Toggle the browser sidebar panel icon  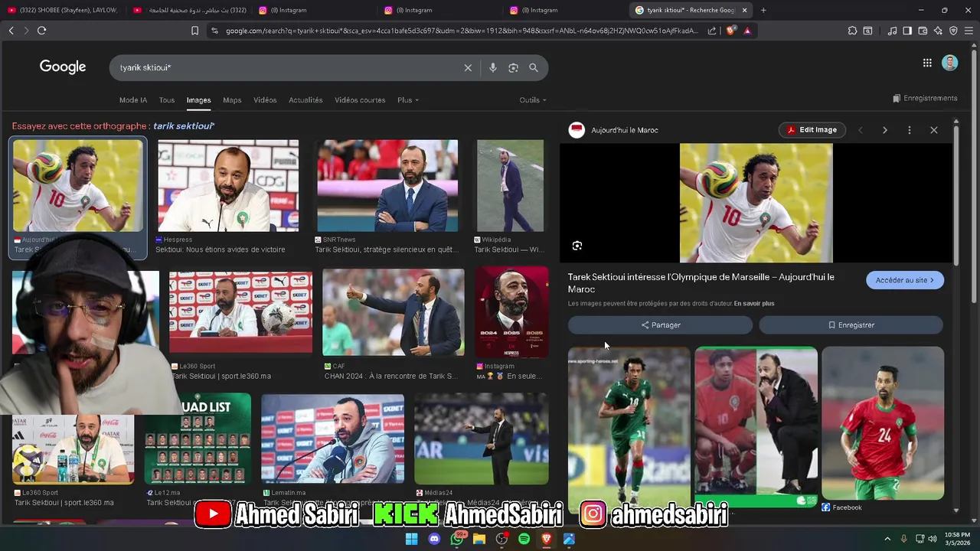907,31
